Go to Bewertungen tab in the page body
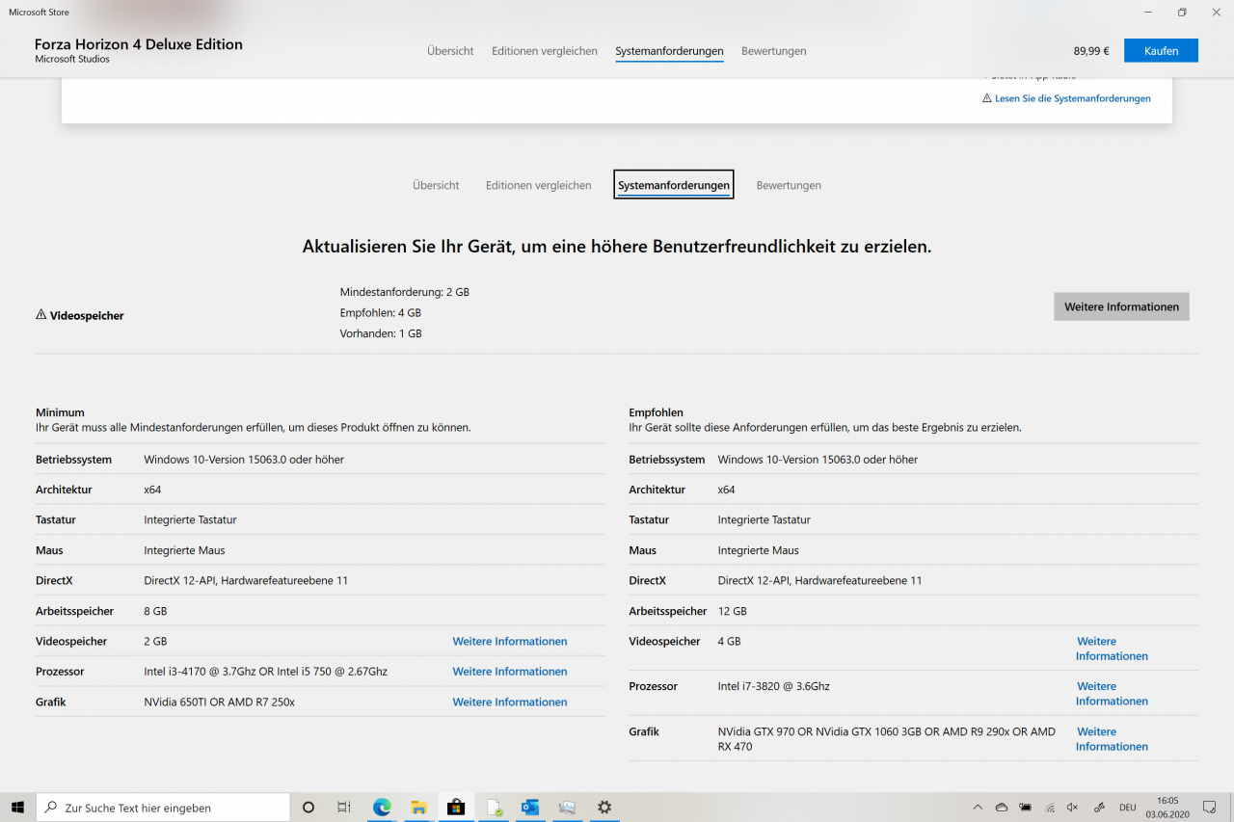The image size is (1234, 822). click(x=789, y=185)
